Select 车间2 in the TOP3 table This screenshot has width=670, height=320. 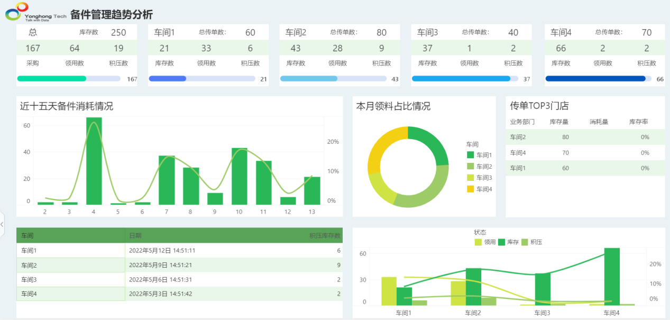(x=518, y=137)
